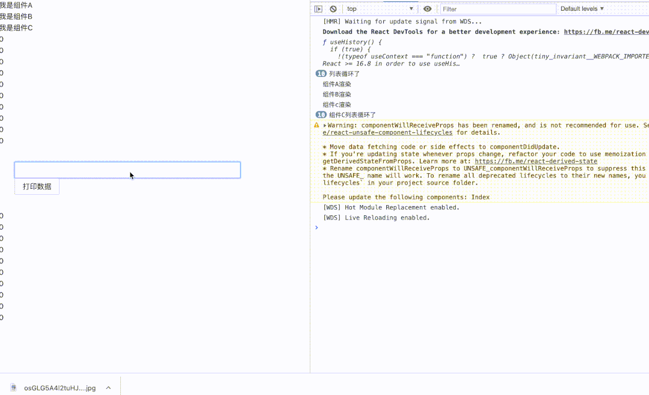The image size is (649, 395).
Task: Click the 10 badge beside 组件C列表循环了
Action: coord(321,115)
